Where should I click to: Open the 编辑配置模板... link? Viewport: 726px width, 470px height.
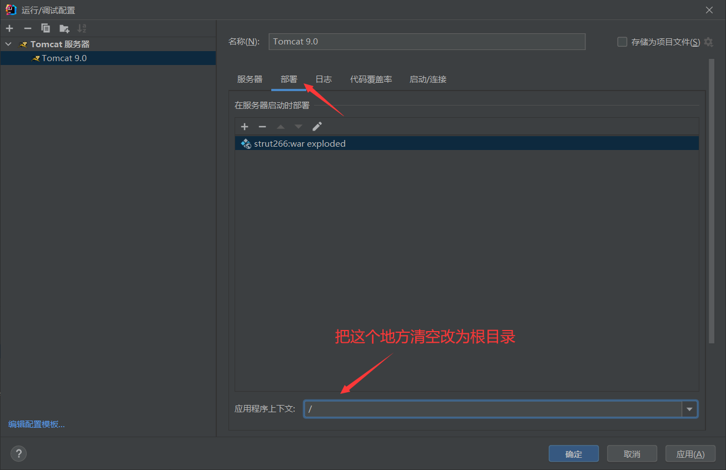37,424
